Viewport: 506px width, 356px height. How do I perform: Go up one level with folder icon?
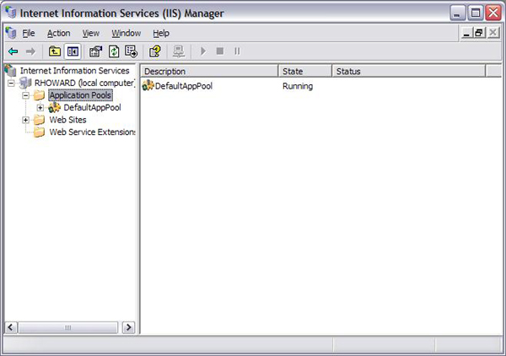coord(55,51)
